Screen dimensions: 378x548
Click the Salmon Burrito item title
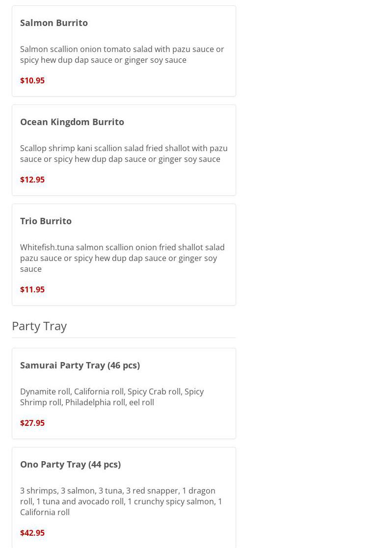pos(54,23)
